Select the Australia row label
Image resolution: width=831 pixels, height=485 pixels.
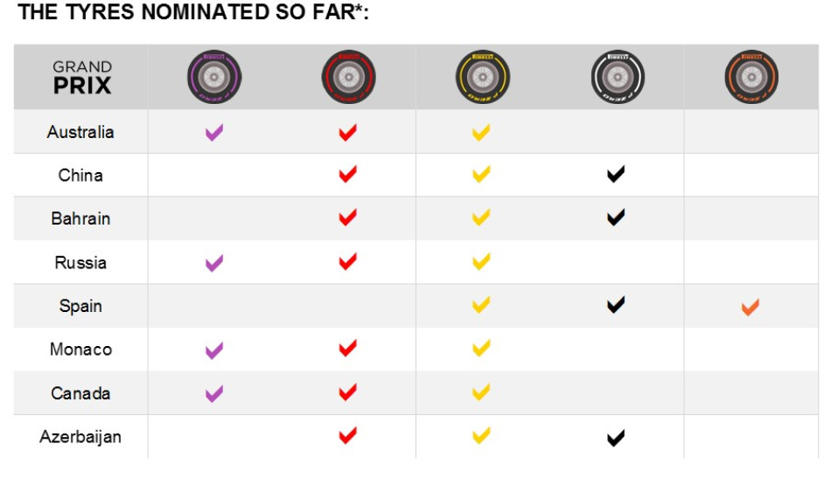tap(80, 133)
